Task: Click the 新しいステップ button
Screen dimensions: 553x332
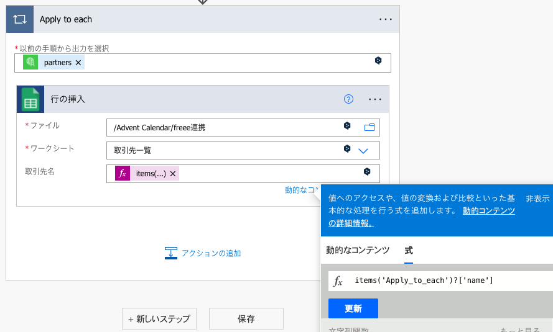Action: 159,318
